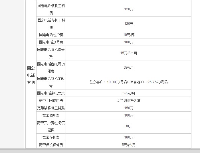Click the 宽带移机费 label
Screen dimensions: 200x153
coord(51,137)
